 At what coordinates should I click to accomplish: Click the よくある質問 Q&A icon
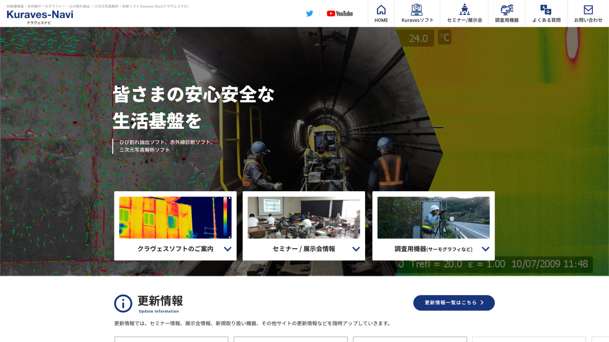[546, 9]
